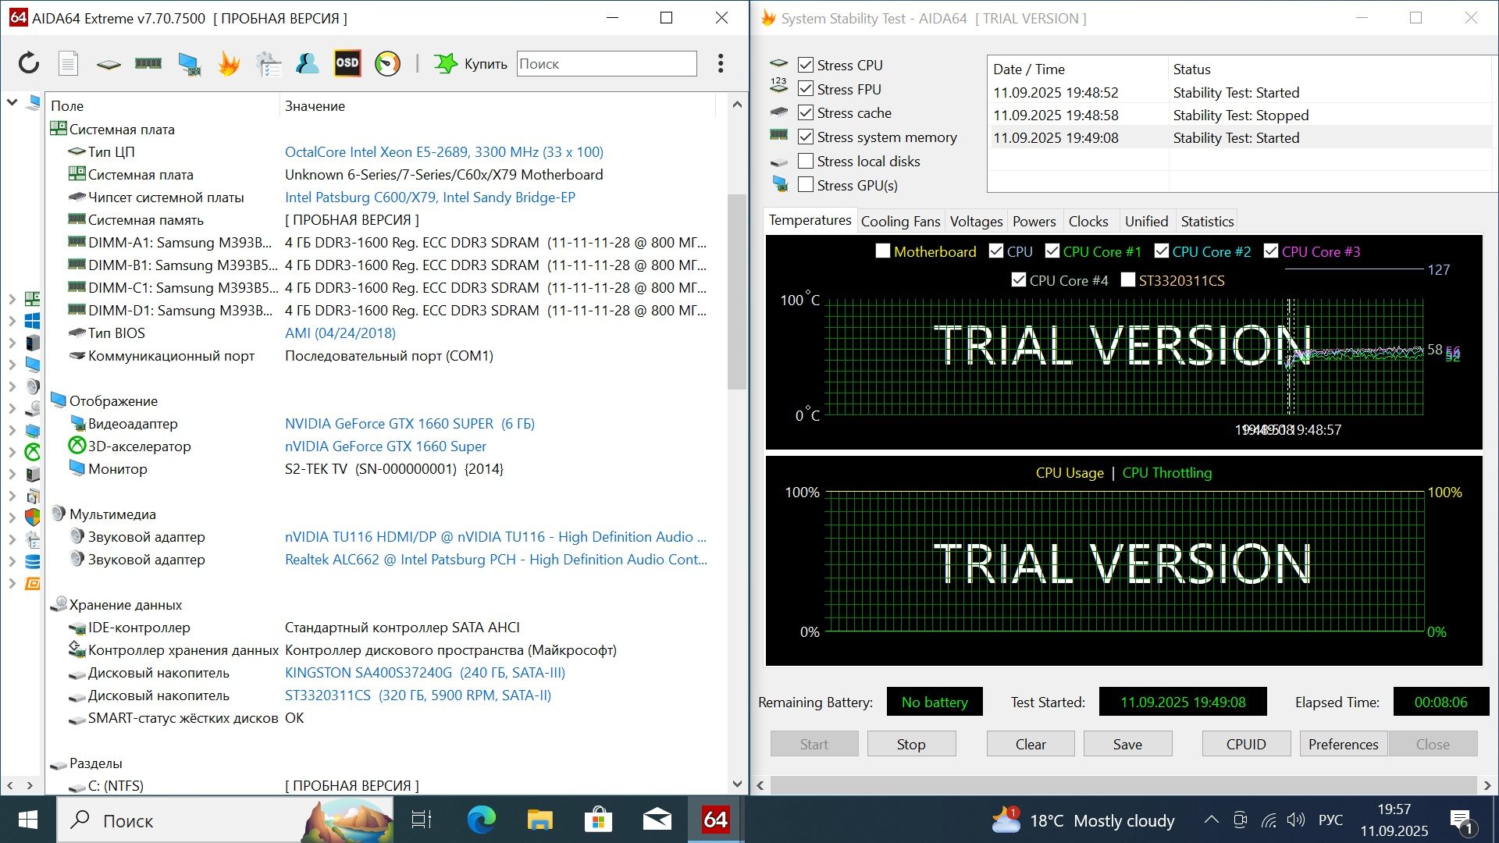
Task: Click the Windows taskbar search box
Action: (226, 820)
